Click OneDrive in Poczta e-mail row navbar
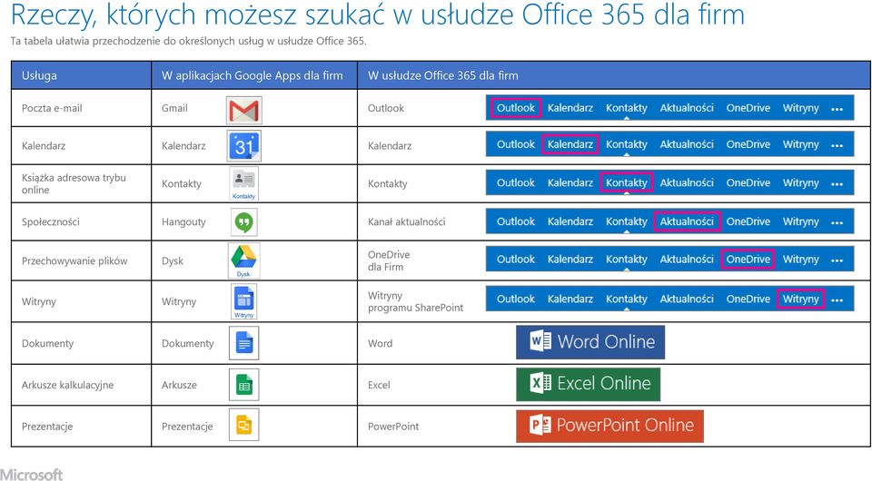 point(748,108)
